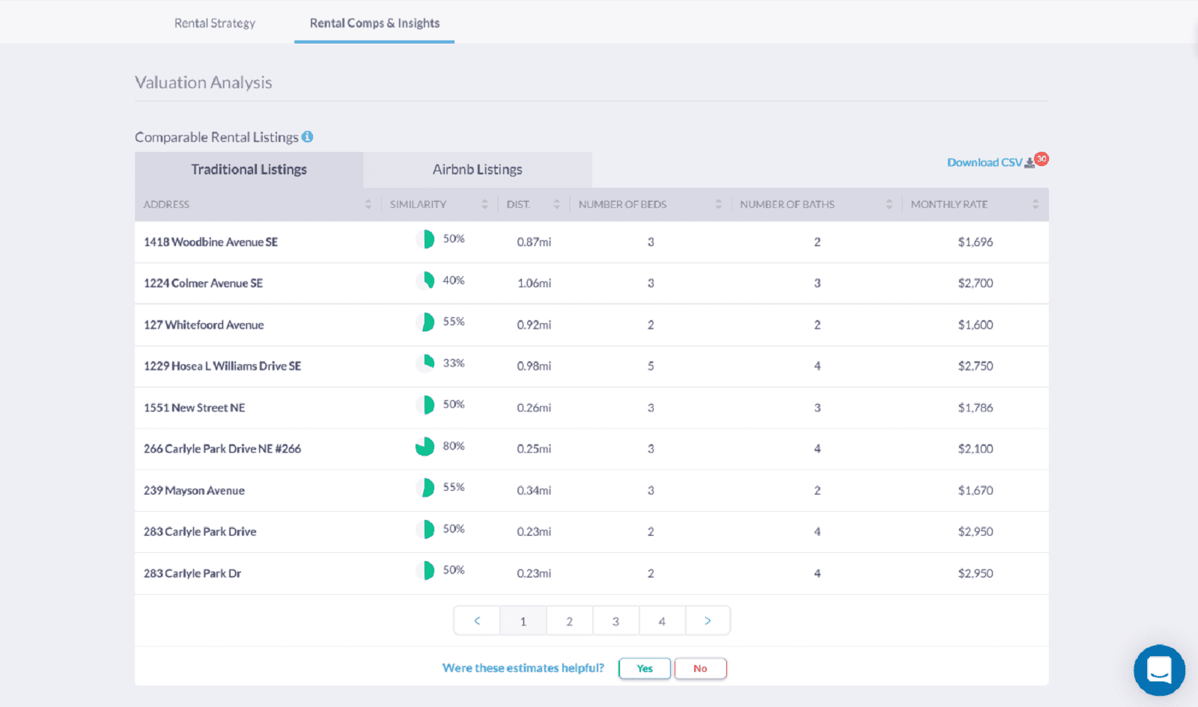Jump to page 3 of listings

[615, 621]
